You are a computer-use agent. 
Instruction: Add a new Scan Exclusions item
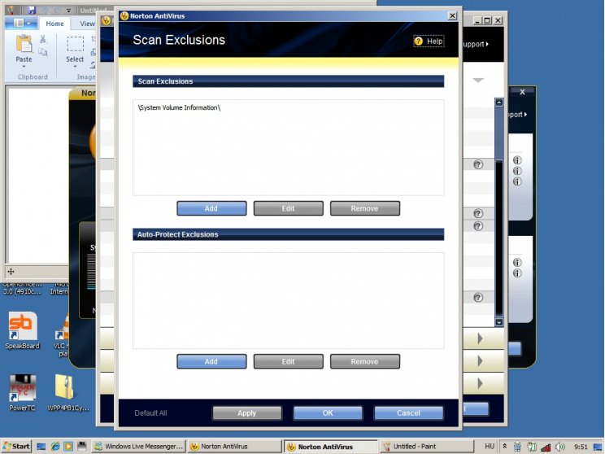(x=211, y=208)
